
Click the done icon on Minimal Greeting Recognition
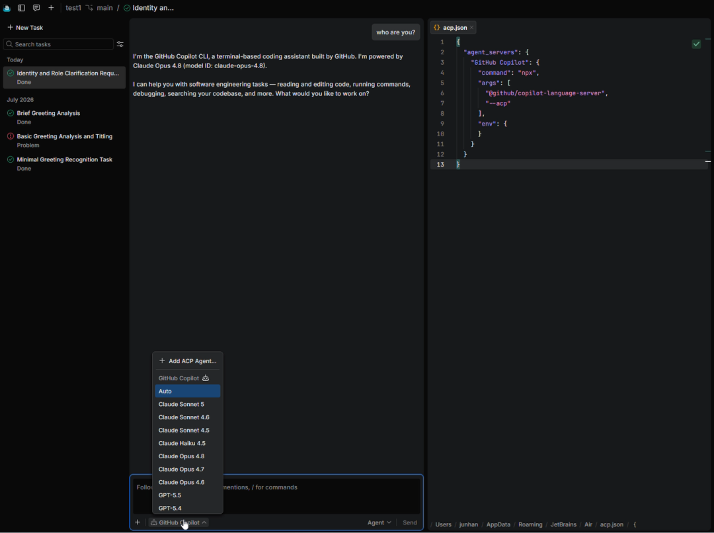click(11, 159)
